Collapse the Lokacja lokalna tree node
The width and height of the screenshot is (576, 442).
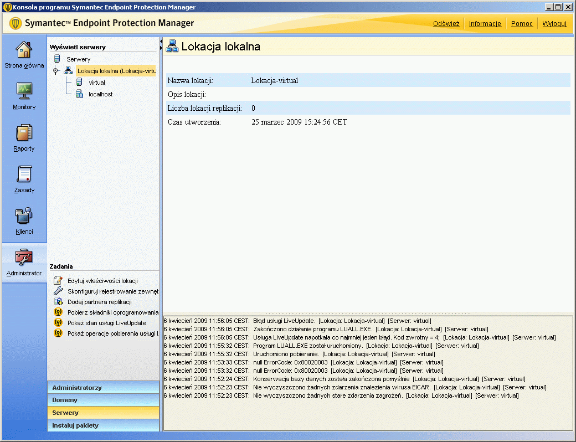(56, 70)
